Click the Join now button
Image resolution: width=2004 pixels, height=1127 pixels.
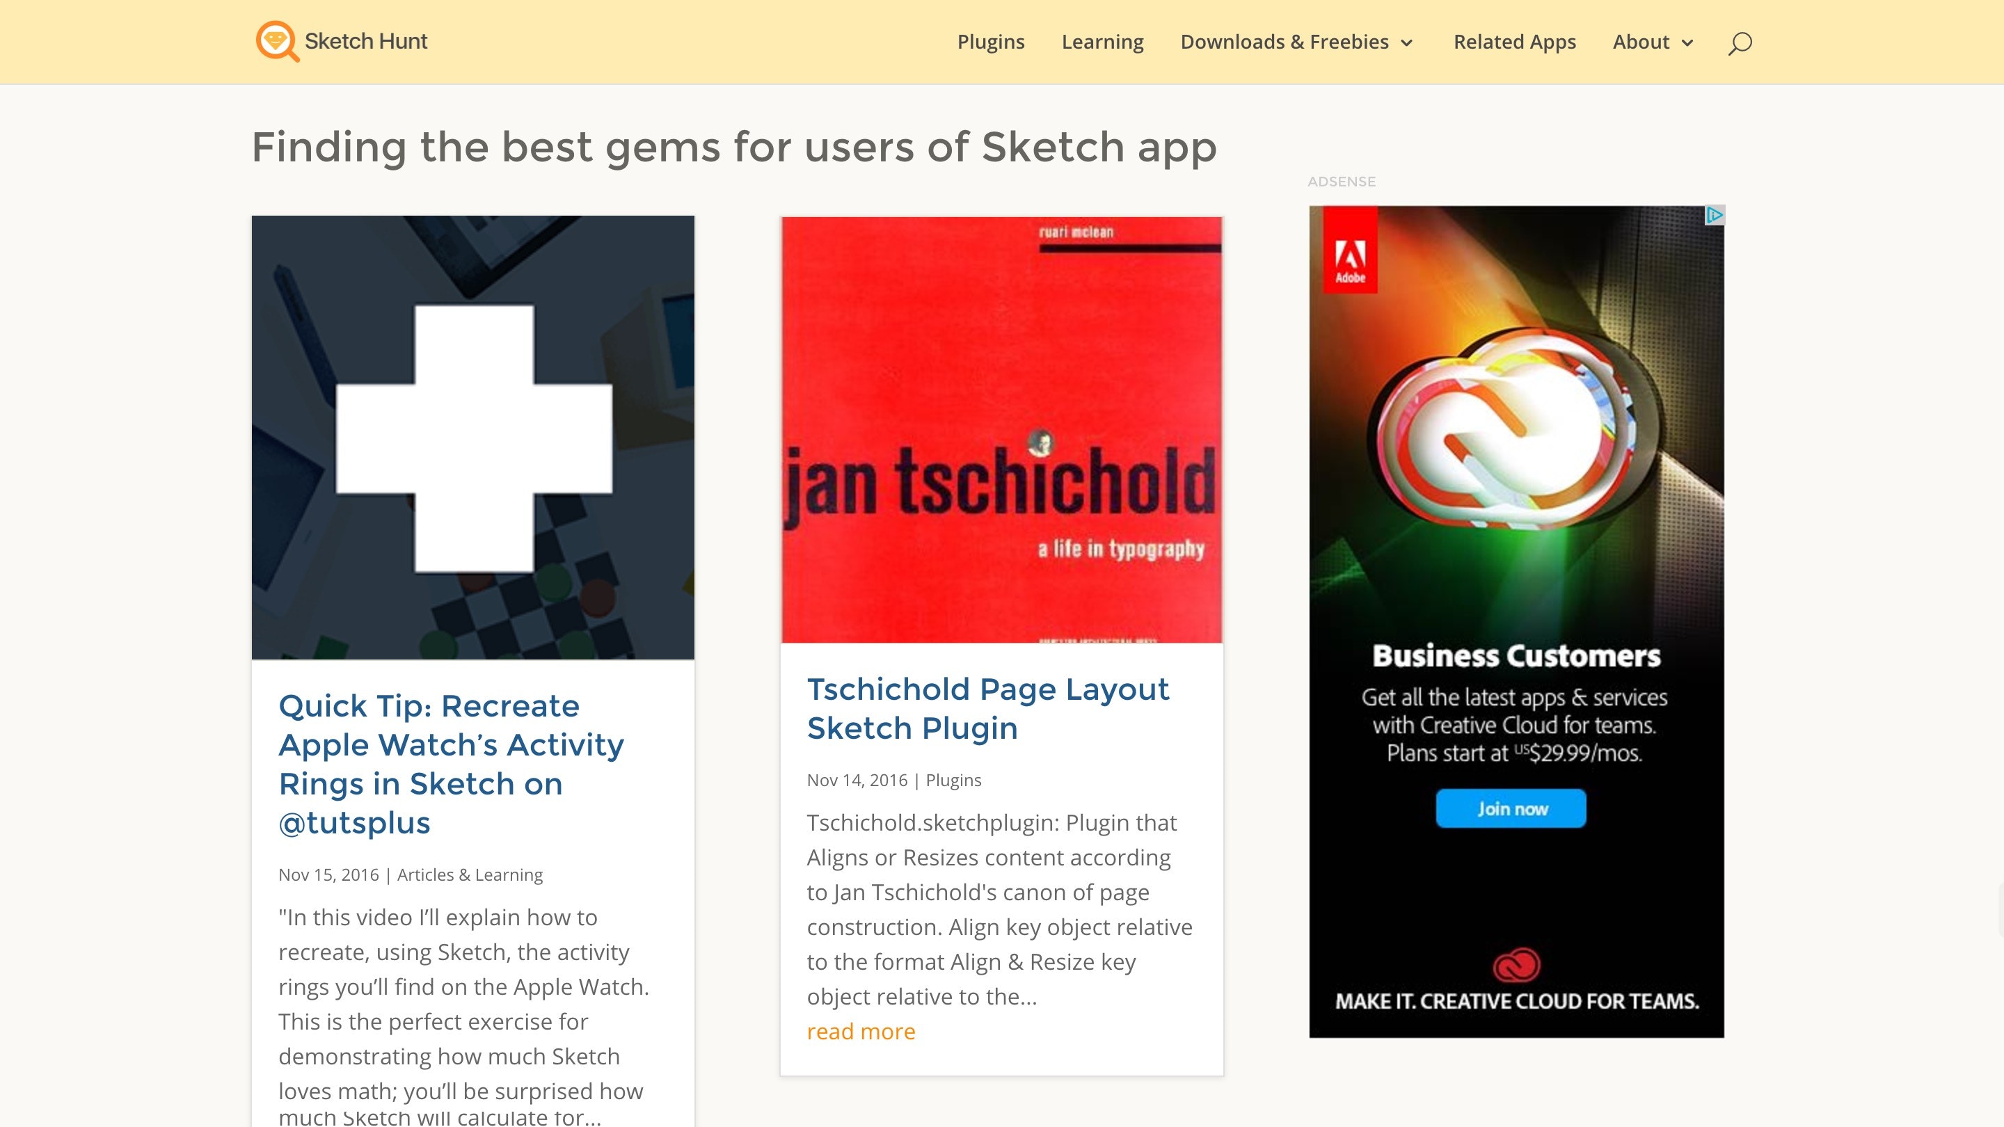click(x=1511, y=808)
